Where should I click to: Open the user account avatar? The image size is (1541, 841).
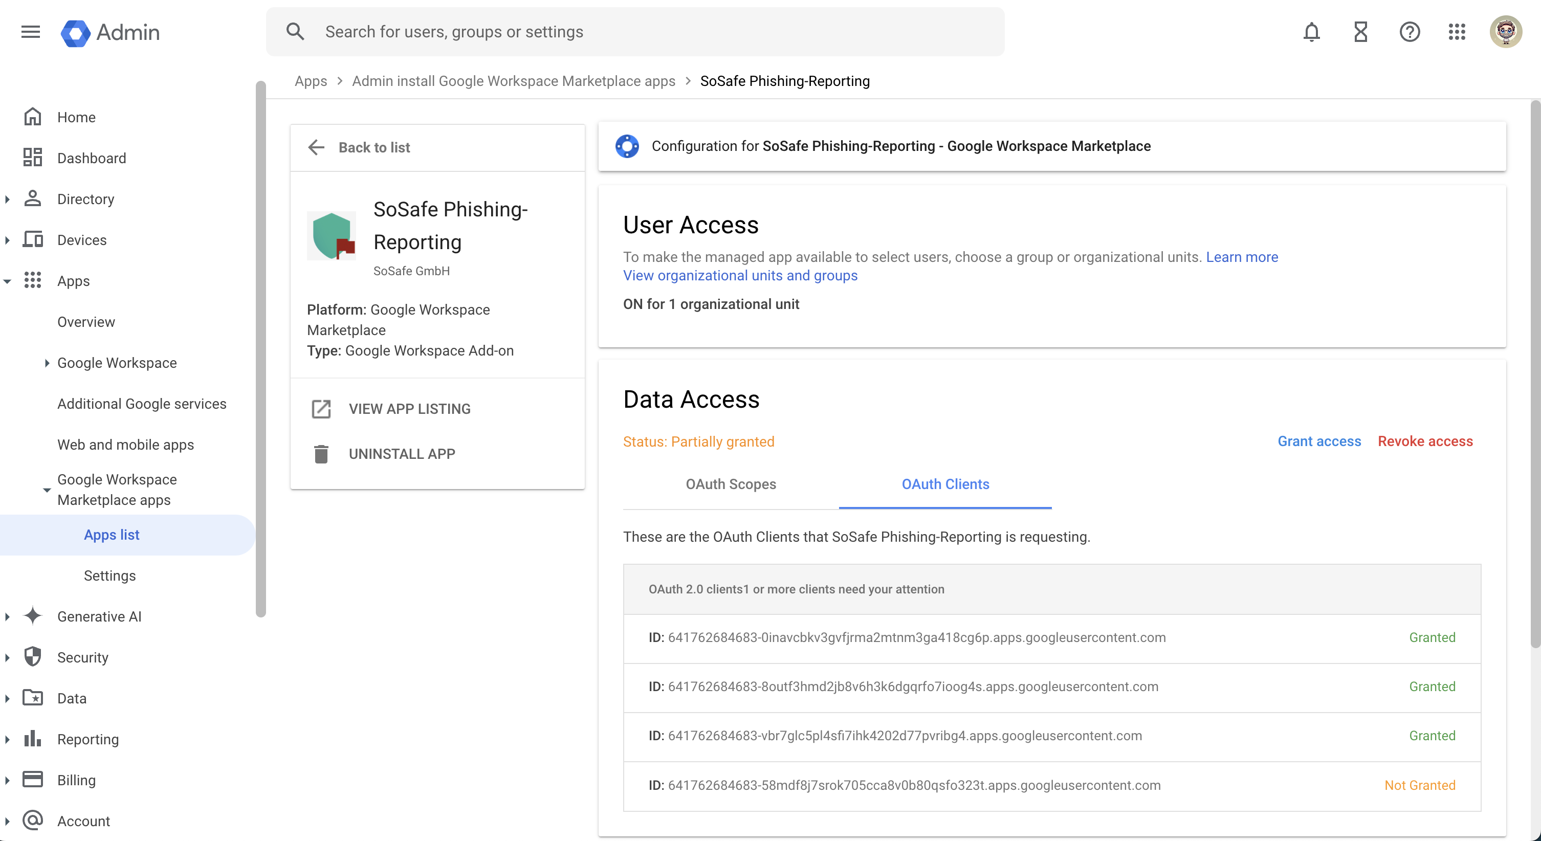[1505, 32]
